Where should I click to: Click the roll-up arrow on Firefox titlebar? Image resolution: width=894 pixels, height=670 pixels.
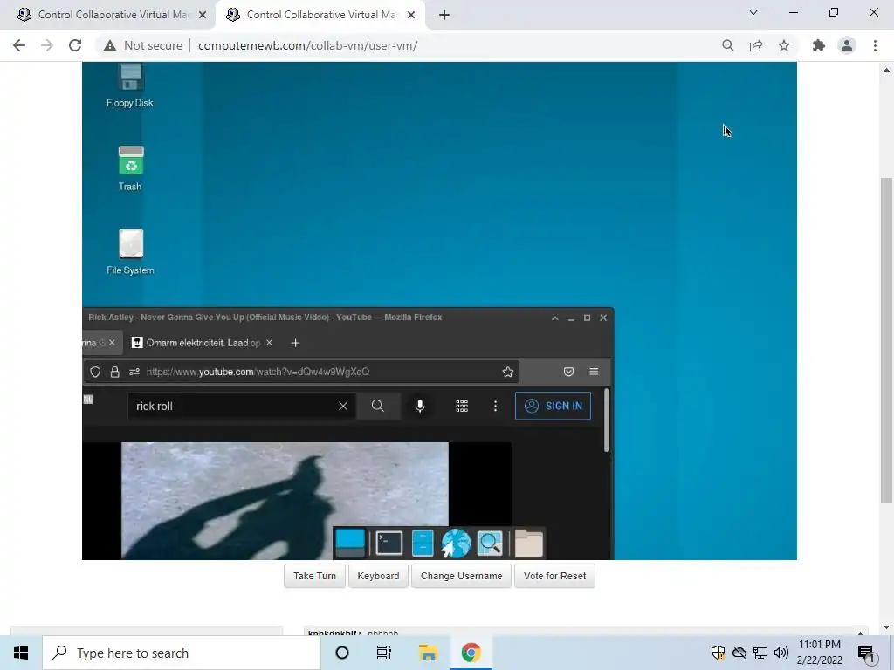[x=554, y=318]
